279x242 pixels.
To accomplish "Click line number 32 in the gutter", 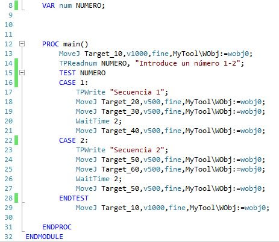I will (8, 237).
